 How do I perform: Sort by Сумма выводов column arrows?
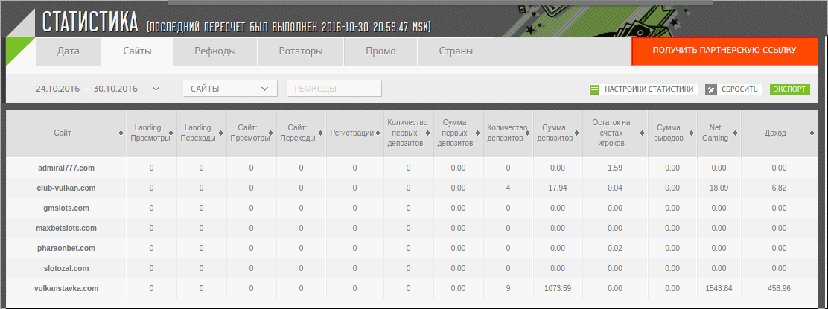tap(692, 133)
